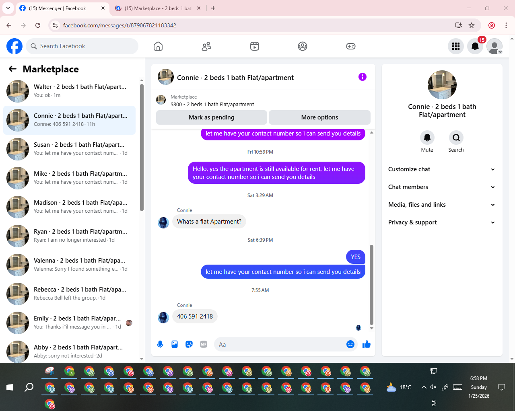
Task: Show hidden system tray icons chevron
Action: 424,387
